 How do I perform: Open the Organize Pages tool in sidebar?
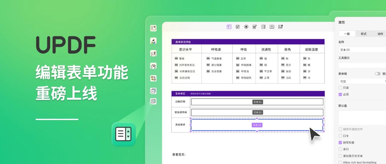click(x=153, y=66)
